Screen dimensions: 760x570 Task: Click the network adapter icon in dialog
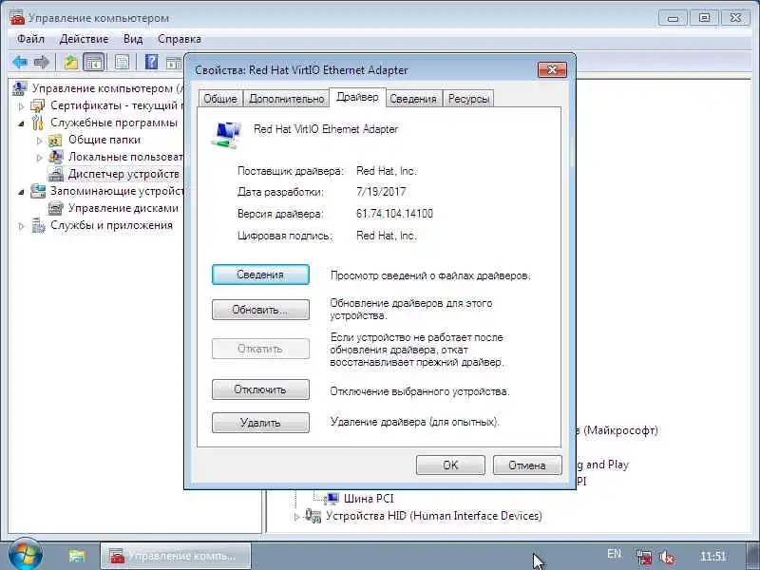point(226,135)
